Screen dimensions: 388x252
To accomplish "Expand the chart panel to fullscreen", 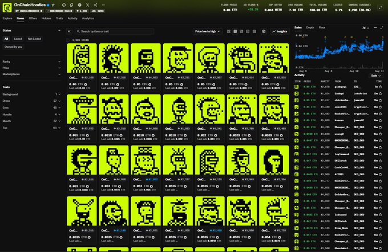I will 382,28.
